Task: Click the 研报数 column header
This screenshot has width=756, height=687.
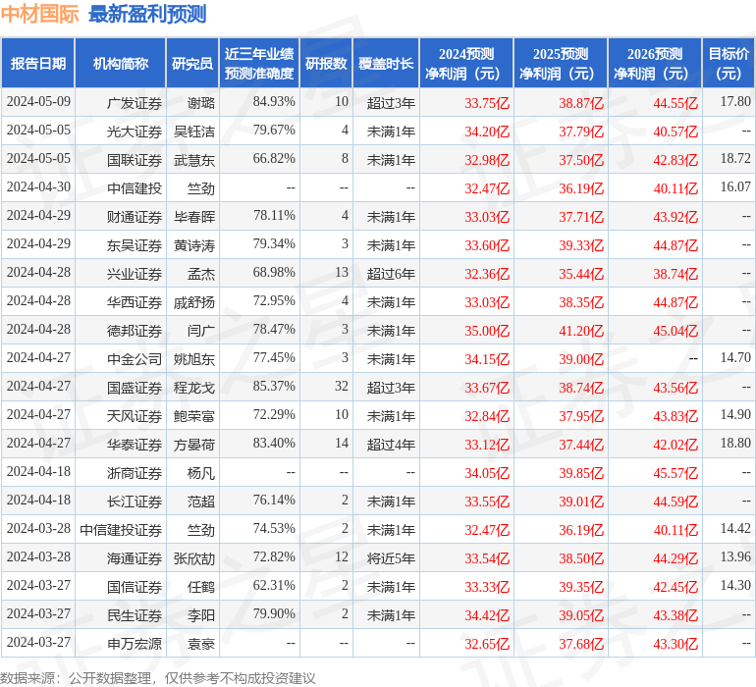Action: tap(326, 63)
